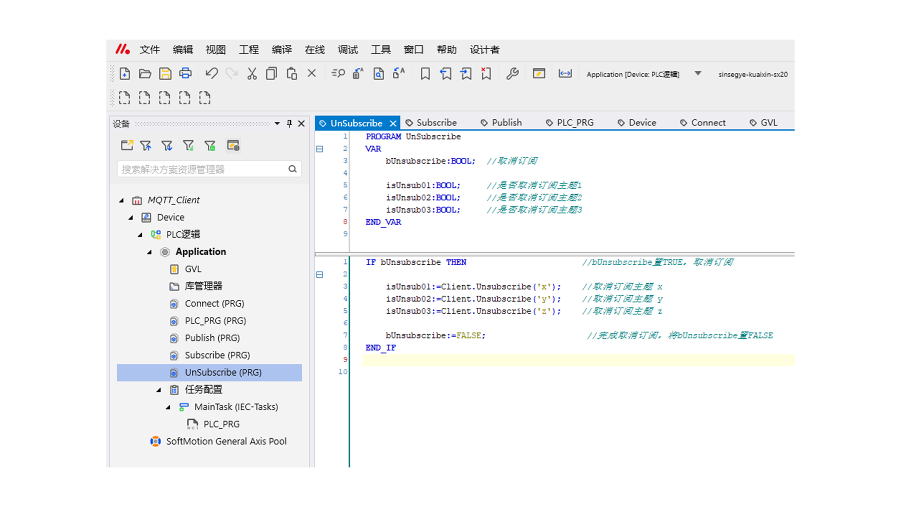Viewport: 901px width, 507px height.
Task: Click the Cut scissors icon
Action: tap(252, 74)
